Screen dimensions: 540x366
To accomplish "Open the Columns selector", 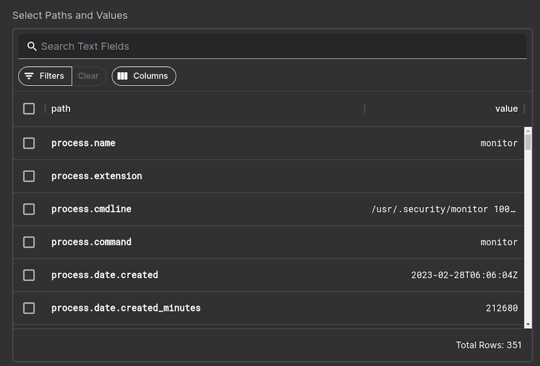I will 144,76.
